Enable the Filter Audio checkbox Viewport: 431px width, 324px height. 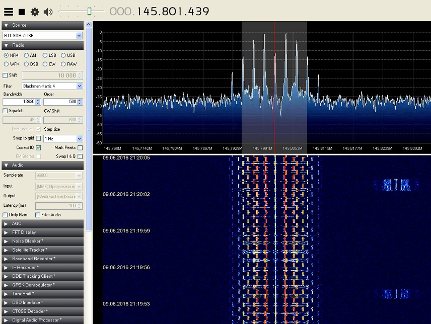(x=38, y=215)
